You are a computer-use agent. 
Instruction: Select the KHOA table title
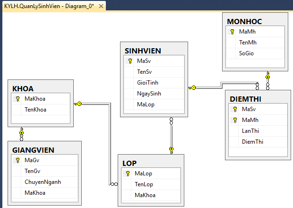click(x=23, y=89)
